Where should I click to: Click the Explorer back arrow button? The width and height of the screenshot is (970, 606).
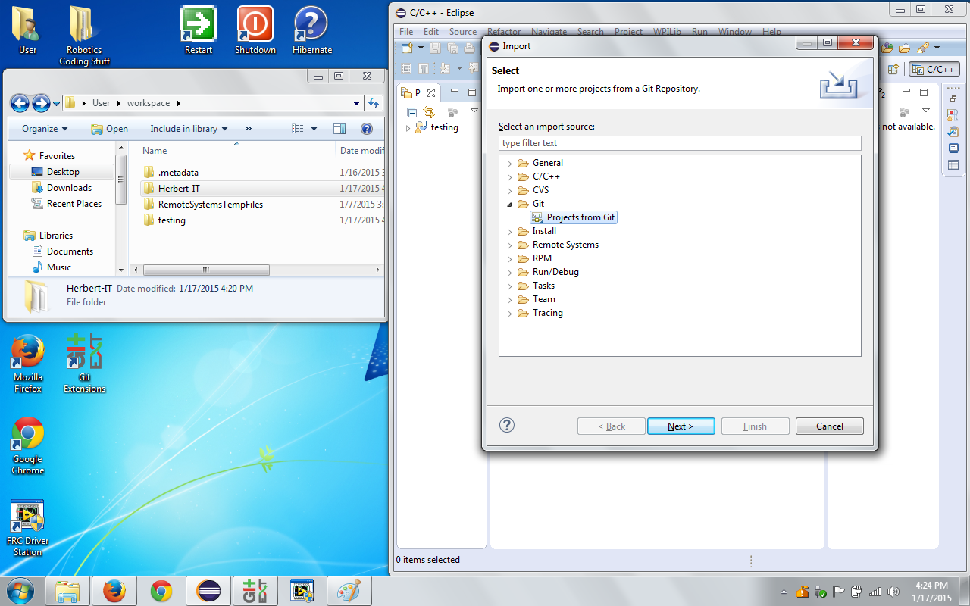(x=20, y=103)
